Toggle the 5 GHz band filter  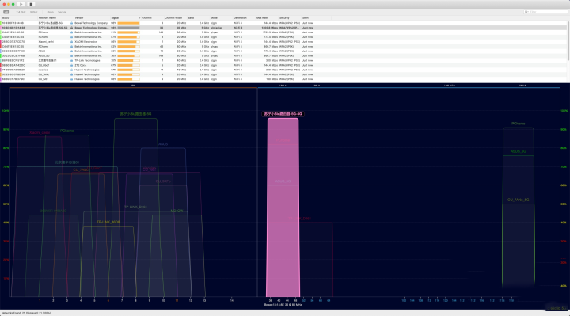tap(33, 12)
